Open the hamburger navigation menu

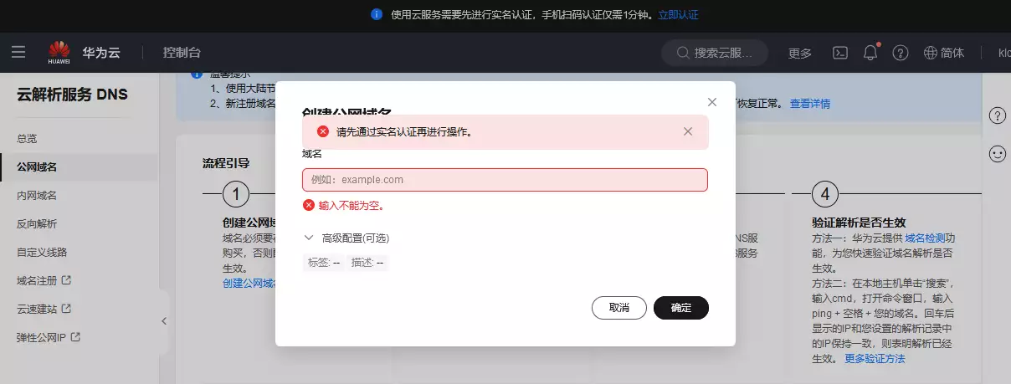click(18, 53)
